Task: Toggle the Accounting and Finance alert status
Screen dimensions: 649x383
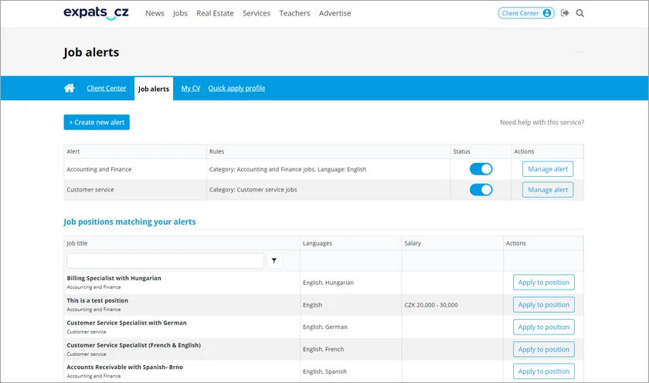Action: point(481,169)
